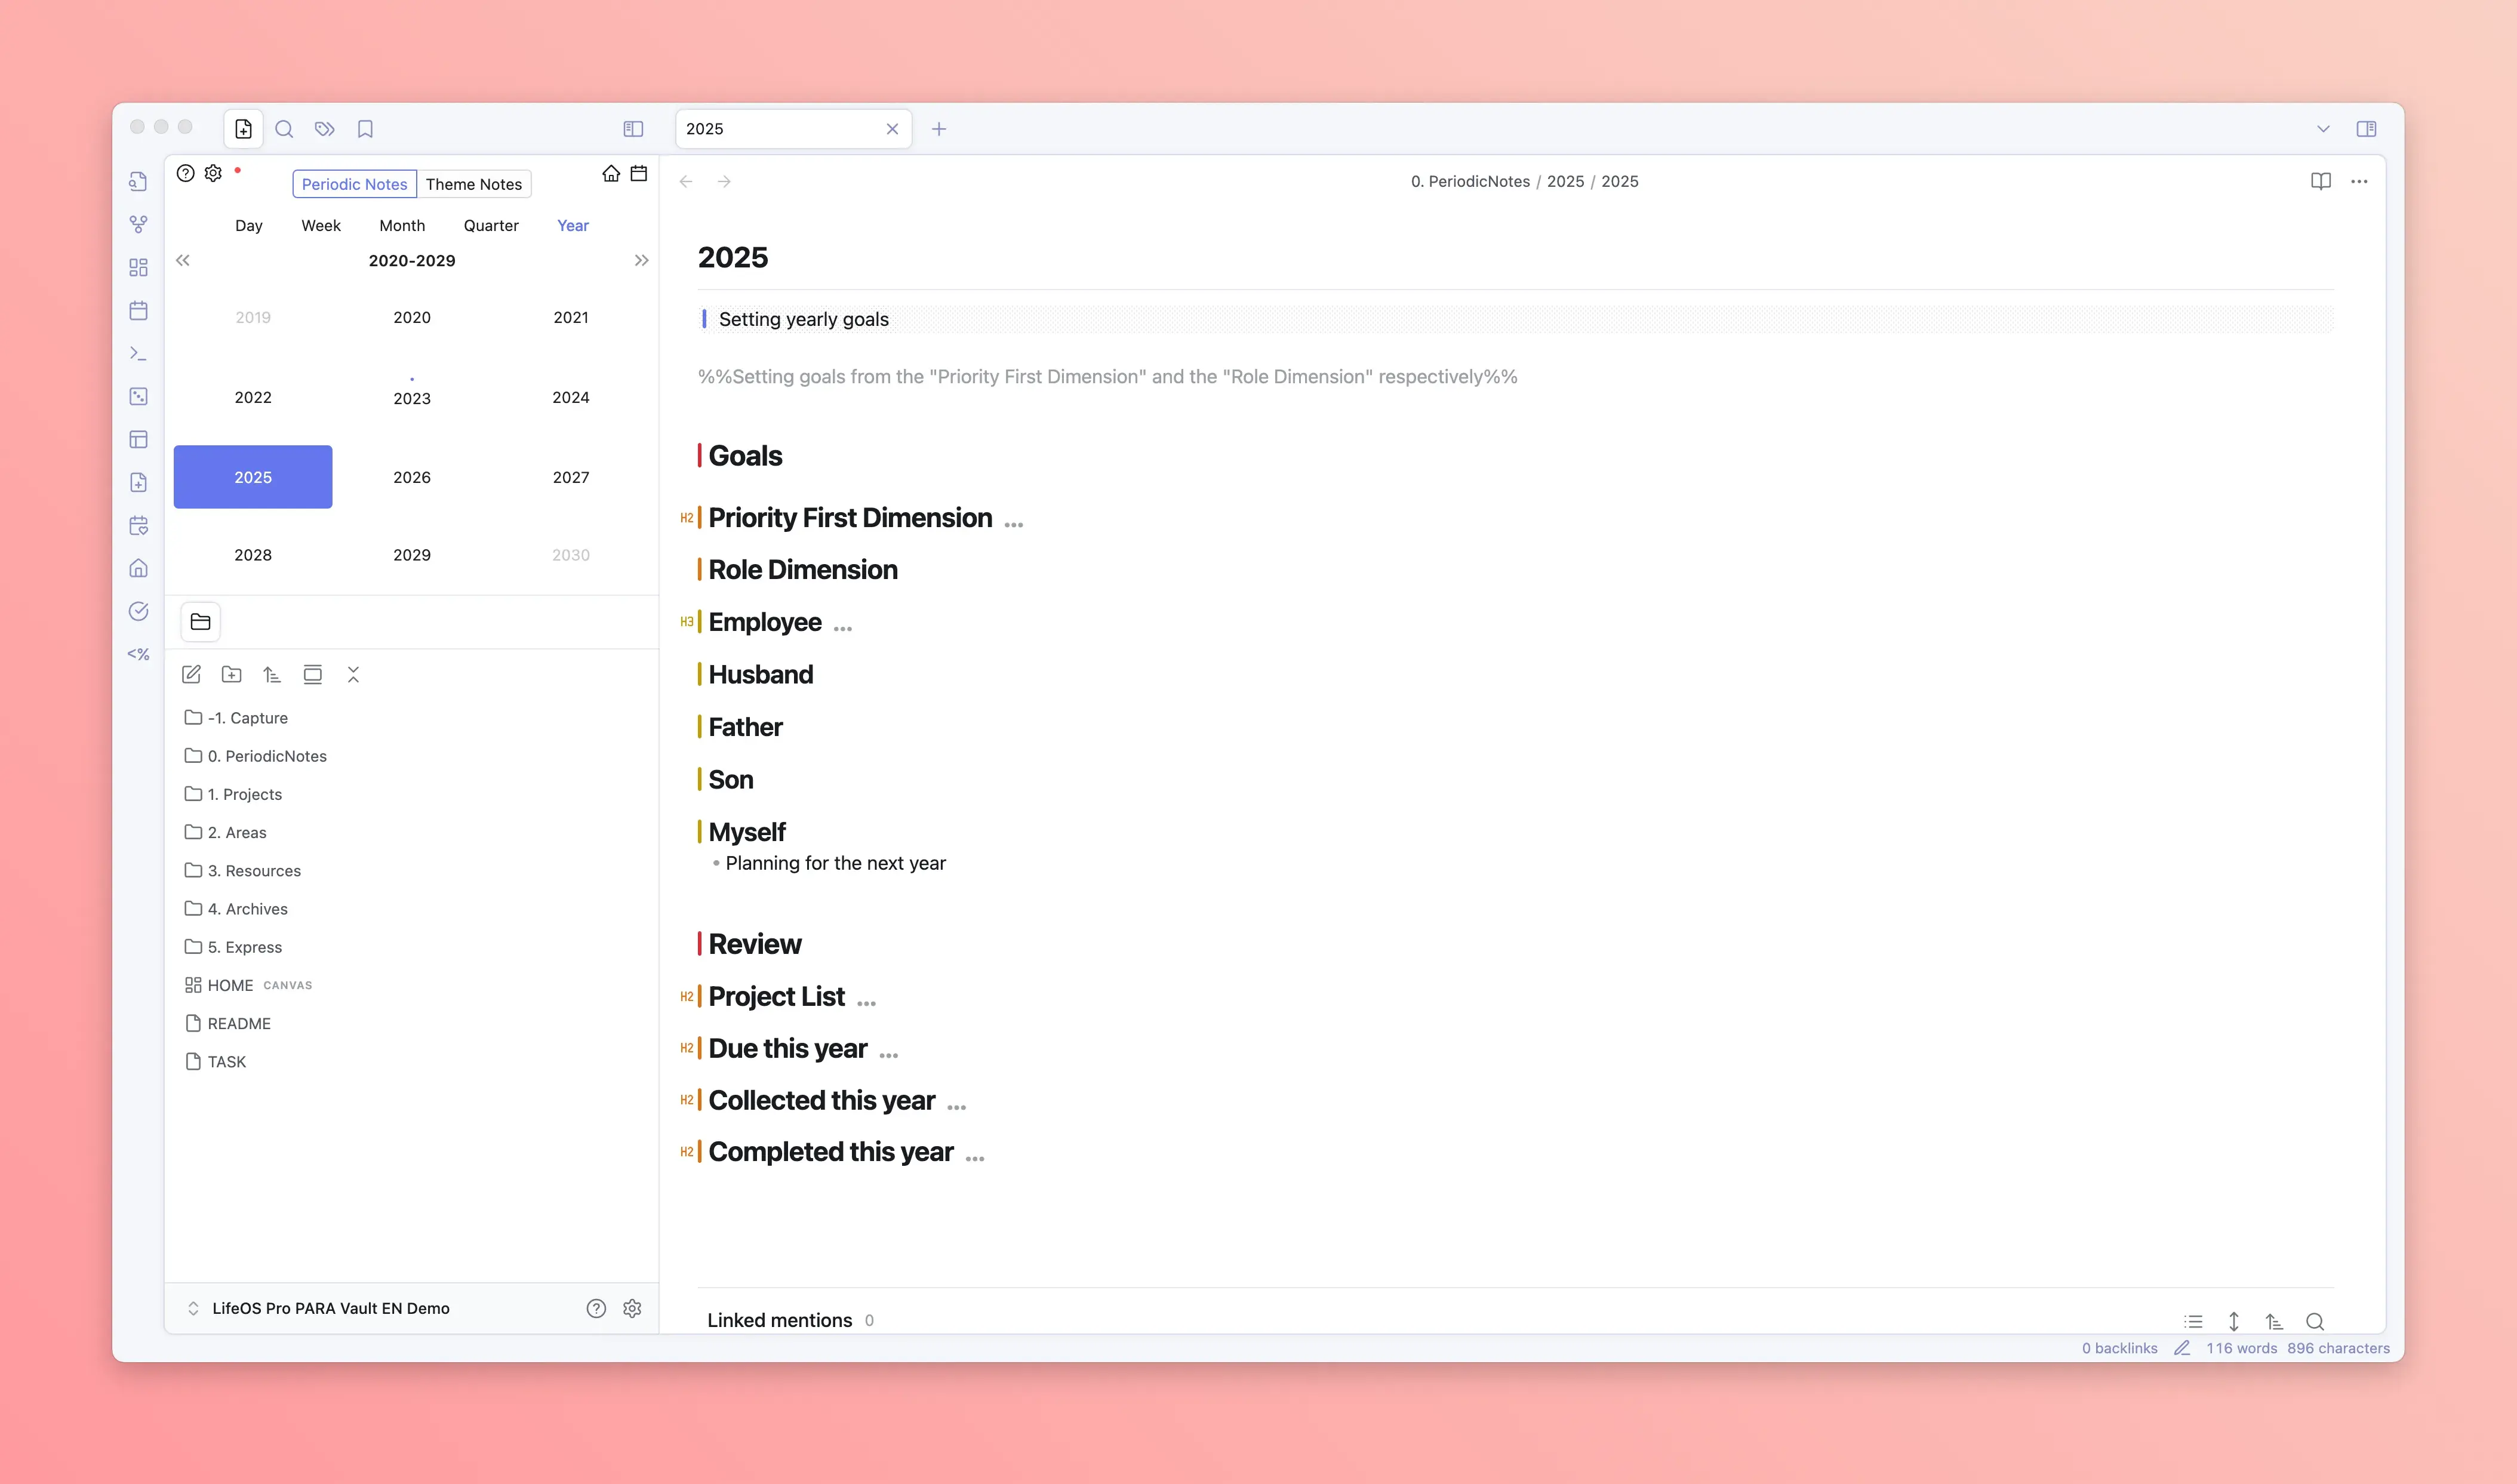The width and height of the screenshot is (2517, 1484).
Task: Open the search icon in top toolbar
Action: coord(284,129)
